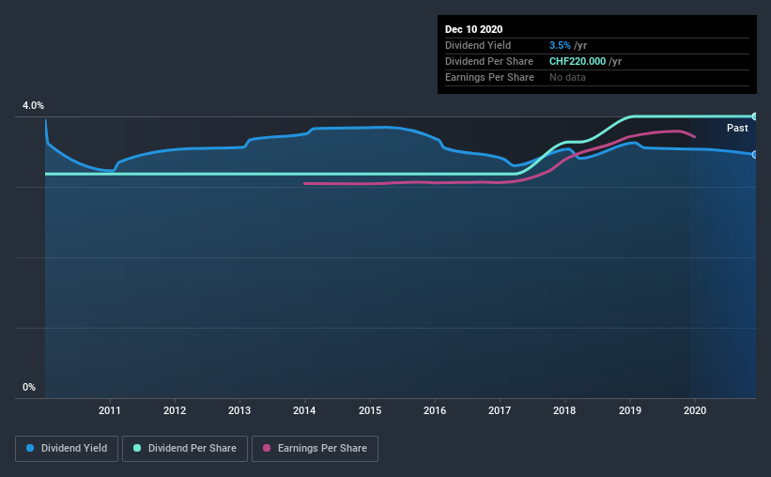
Task: Click the 2015 x-axis label
Action: (370, 410)
